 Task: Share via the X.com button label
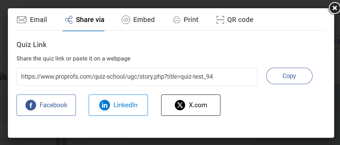click(x=198, y=105)
